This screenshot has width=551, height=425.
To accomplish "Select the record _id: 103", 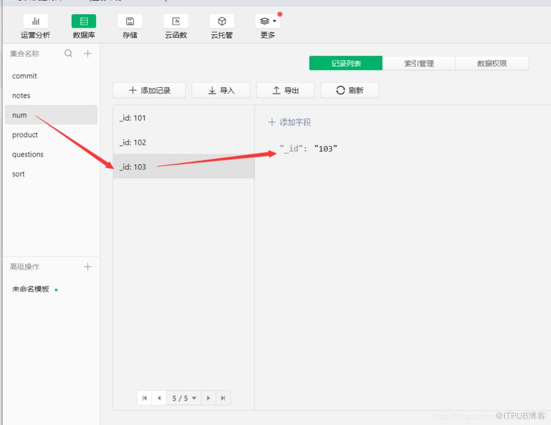I will pyautogui.click(x=184, y=166).
